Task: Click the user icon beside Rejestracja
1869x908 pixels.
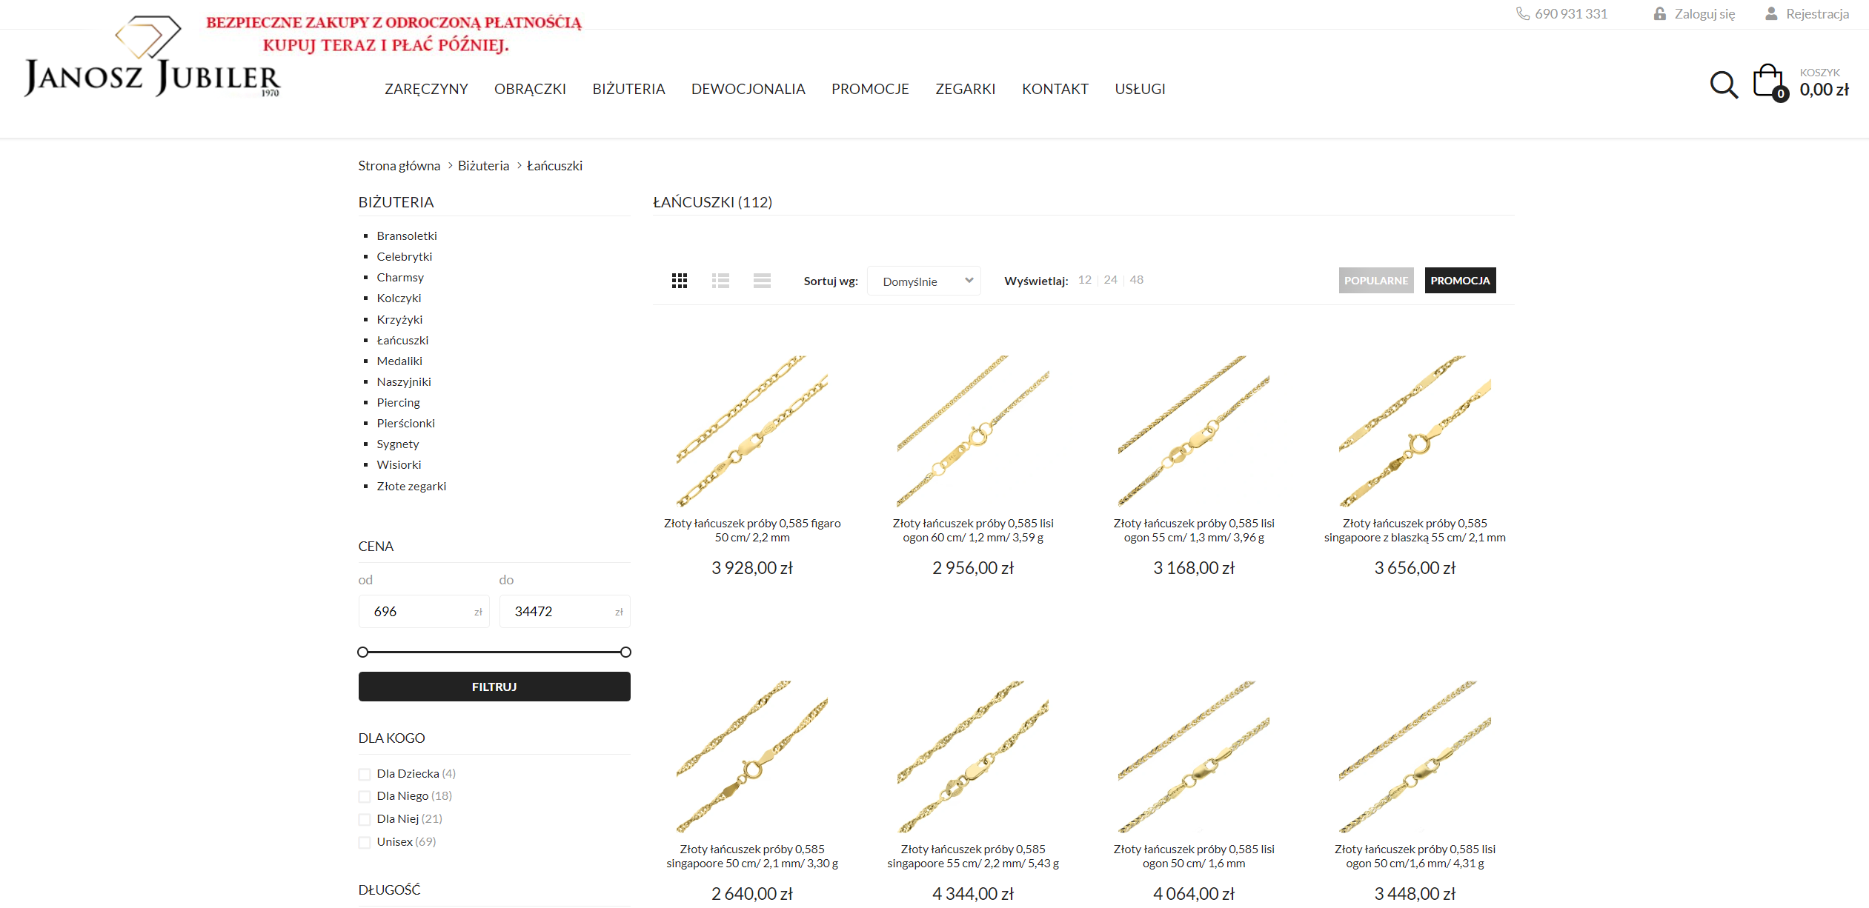Action: click(1771, 13)
